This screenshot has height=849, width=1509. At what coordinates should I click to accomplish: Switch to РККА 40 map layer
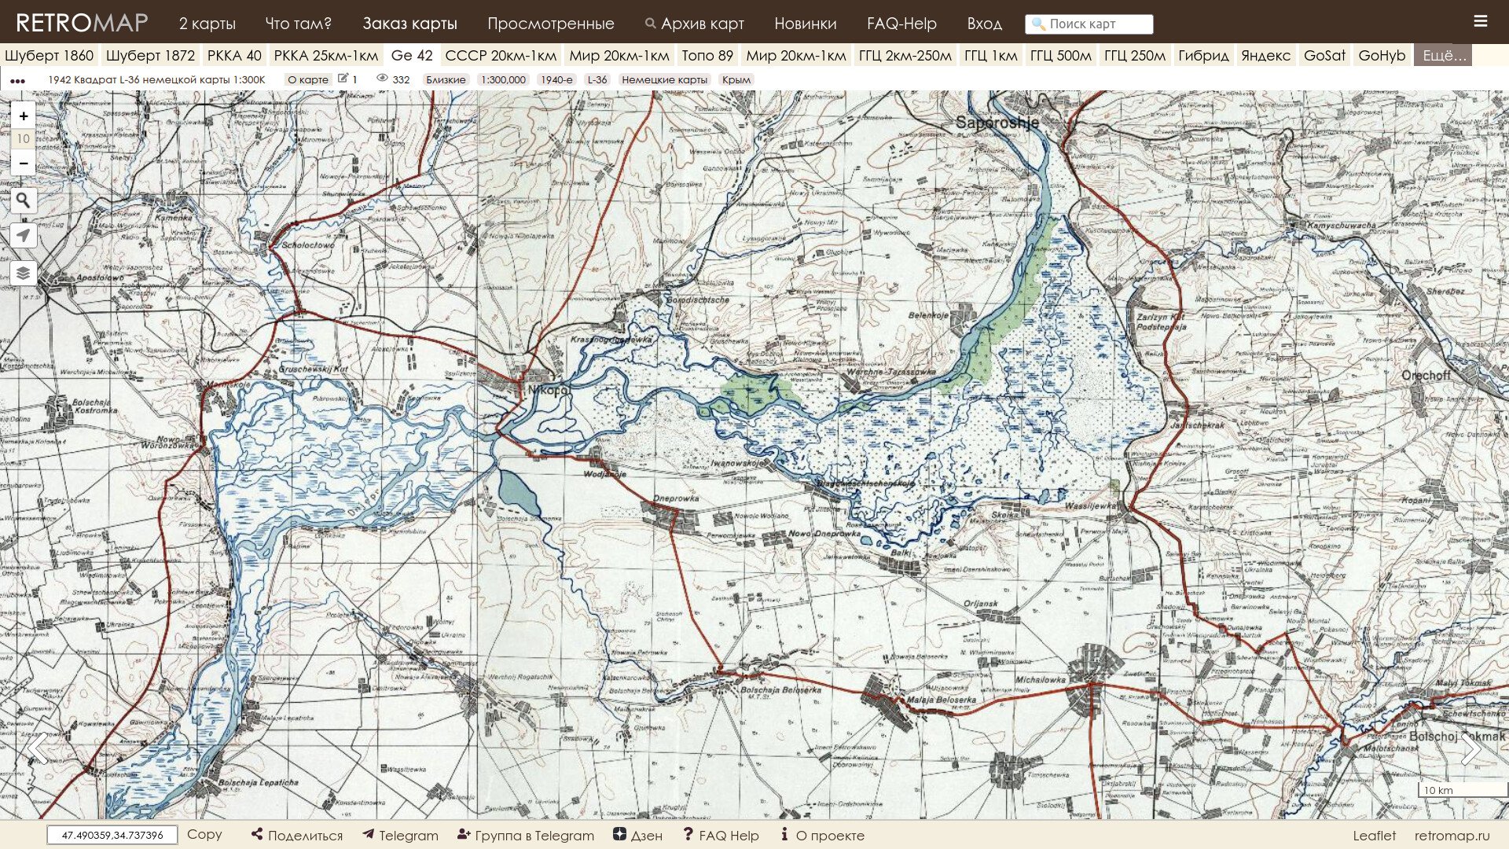point(234,55)
